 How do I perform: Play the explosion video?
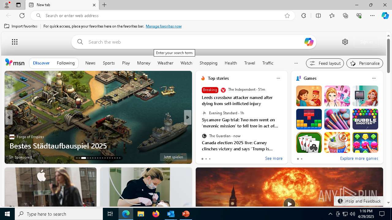click(x=289, y=203)
